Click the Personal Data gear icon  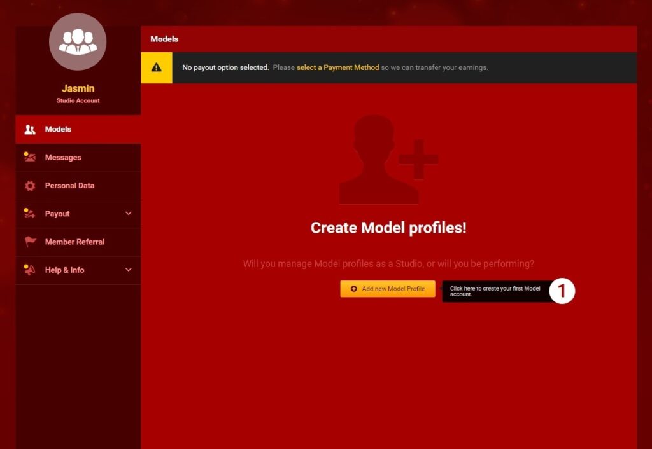coord(29,186)
